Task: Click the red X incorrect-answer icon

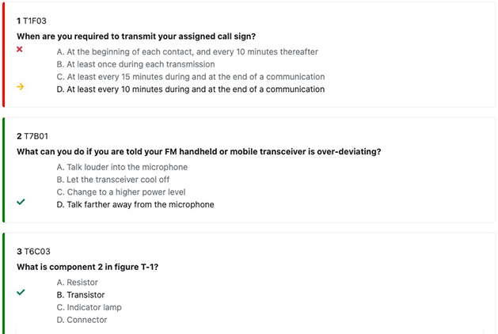Action: (20, 50)
